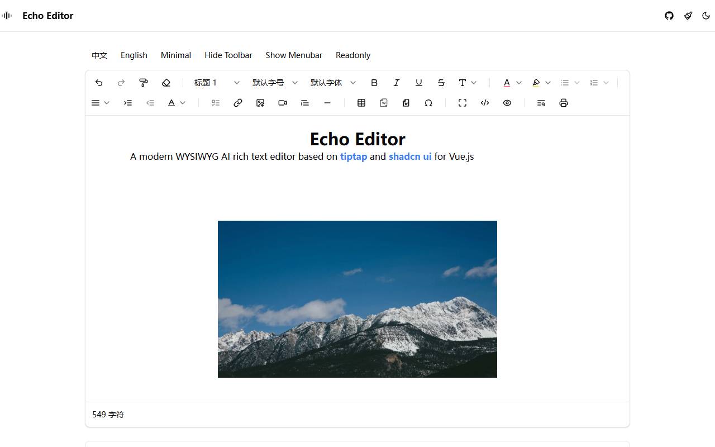This screenshot has height=447, width=715.
Task: Open the 标题 1 heading dropdown
Action: pyautogui.click(x=217, y=83)
